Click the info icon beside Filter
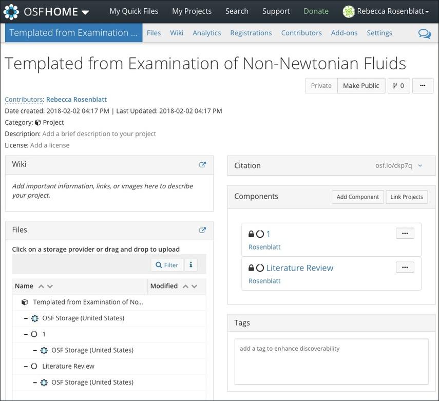Viewport: 439px width, 401px height. (190, 265)
